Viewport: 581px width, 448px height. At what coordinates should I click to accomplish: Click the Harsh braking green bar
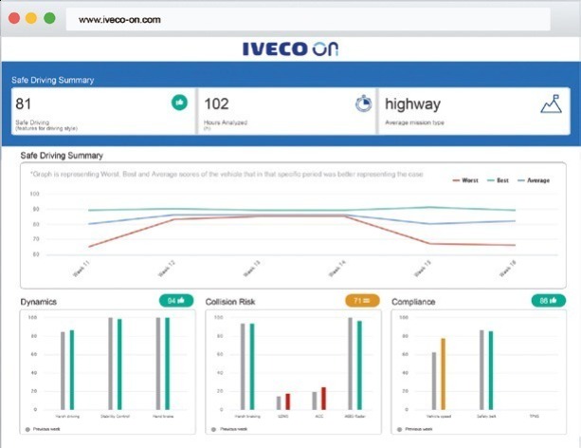(252, 366)
